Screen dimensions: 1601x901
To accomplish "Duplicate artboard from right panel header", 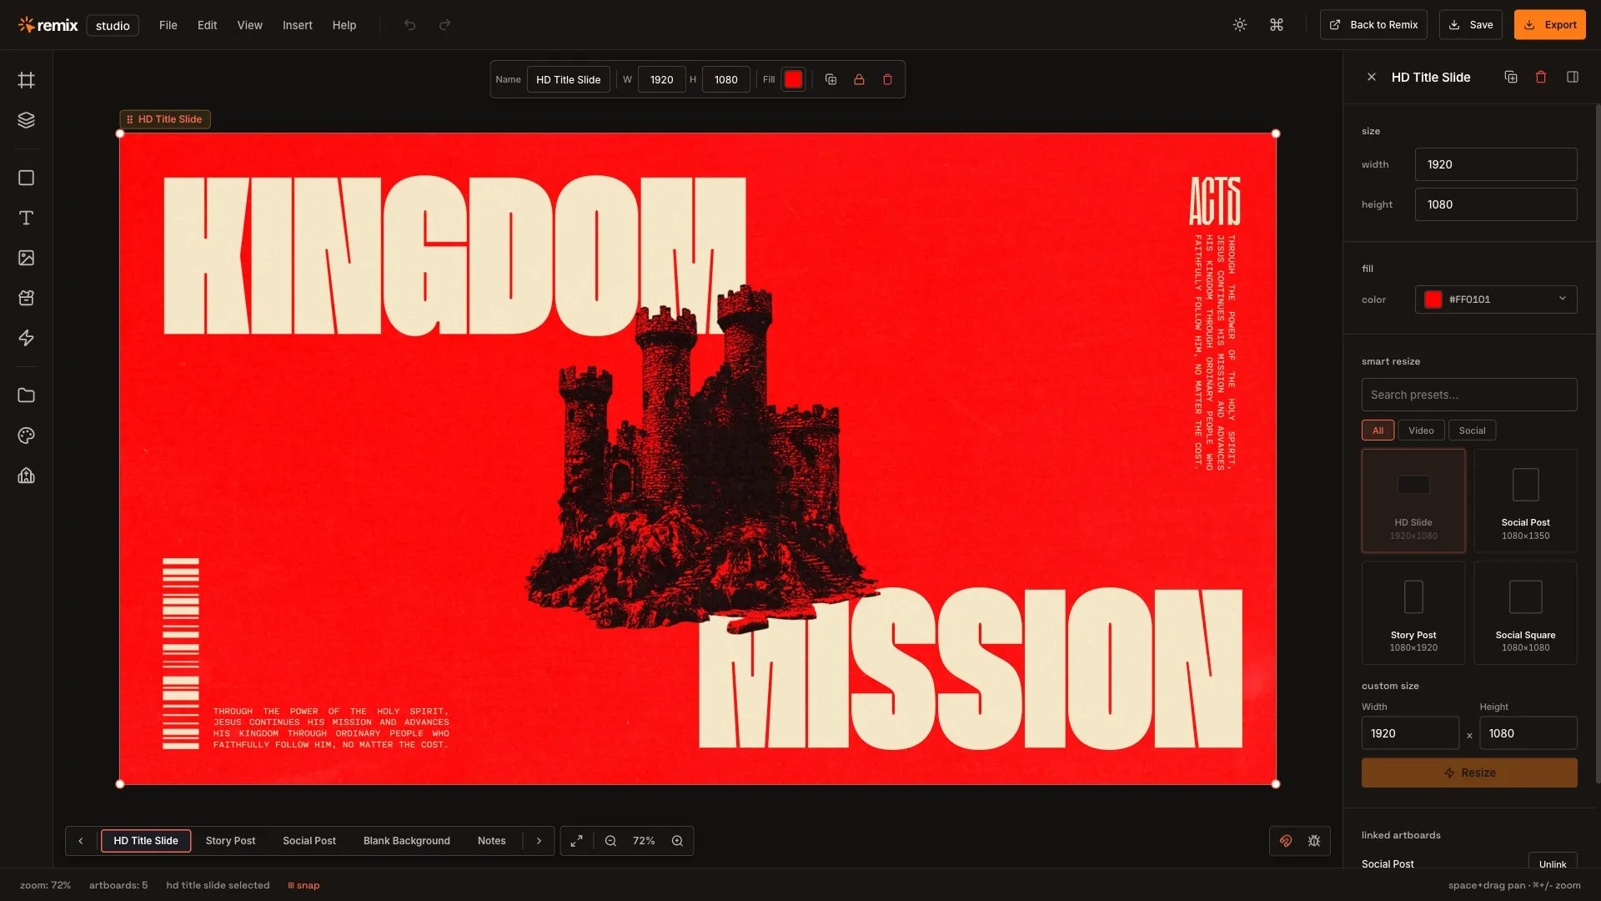I will [x=1511, y=77].
